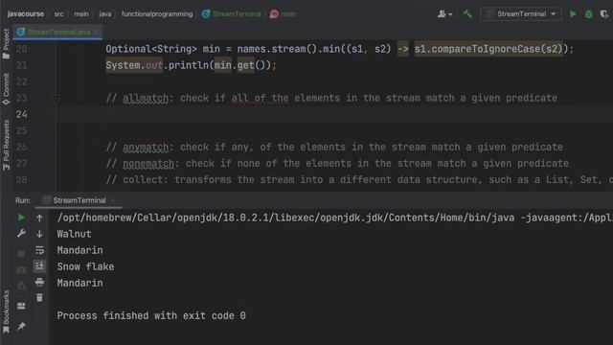This screenshot has width=613, height=345.
Task: Clear console with trash icon
Action: click(x=39, y=298)
